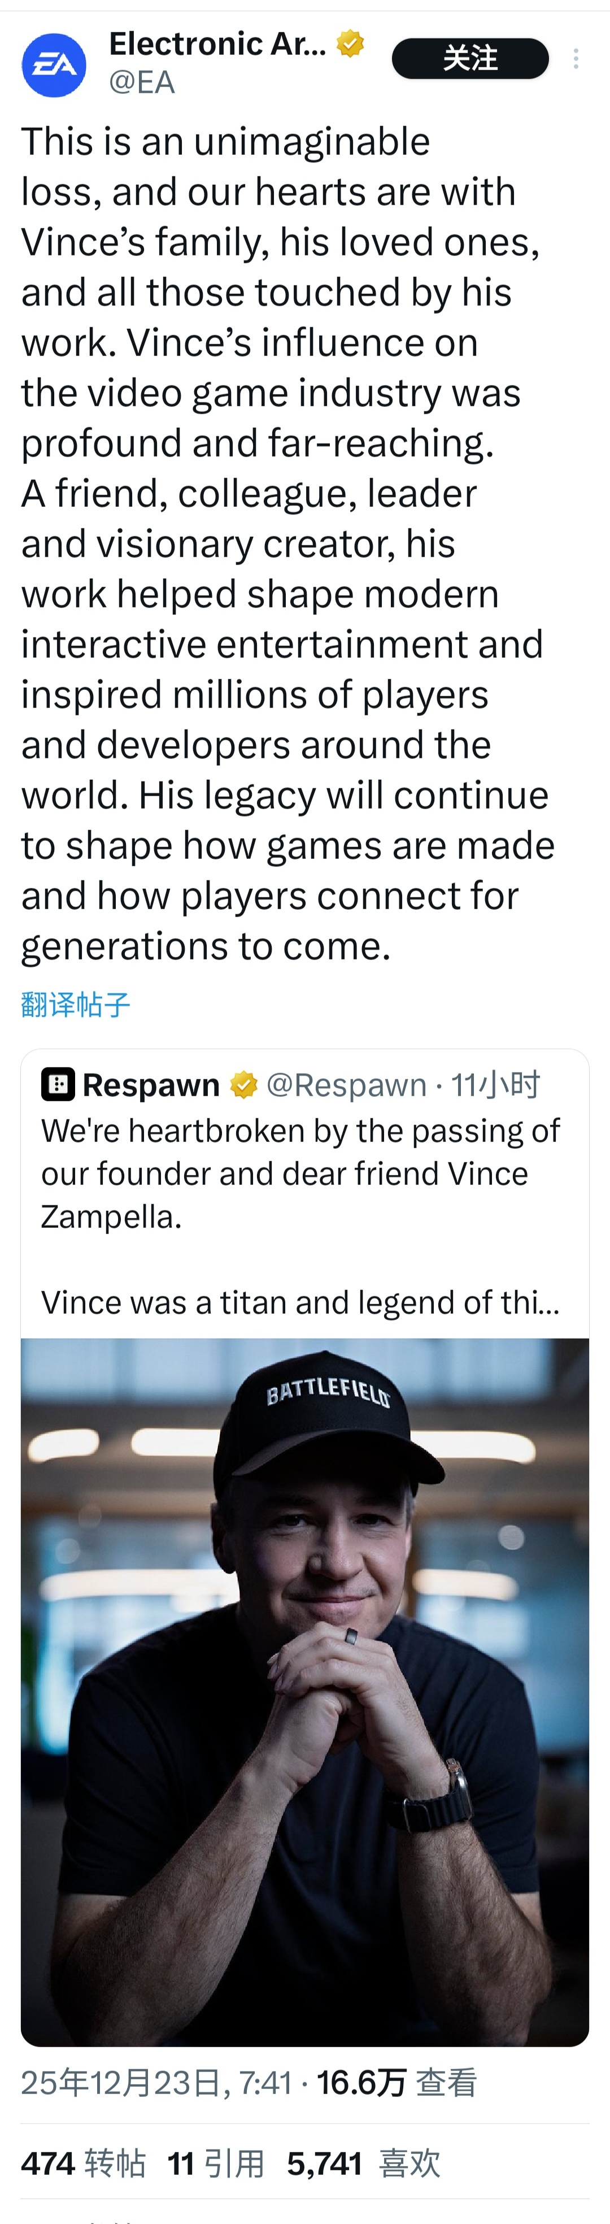Tap the Respawn logo icon in quoted post

click(58, 1084)
